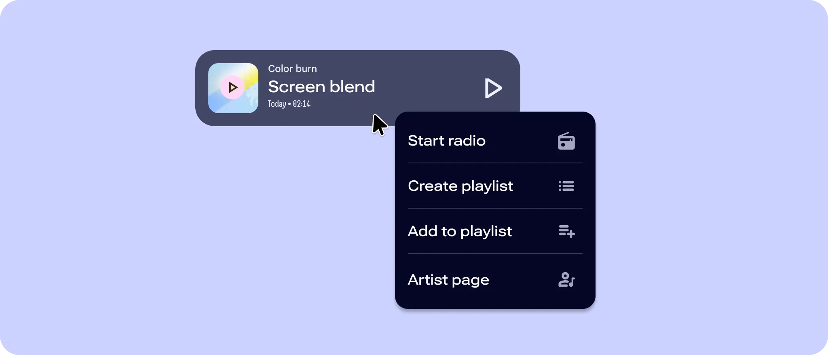Select the Add to playlist text label

point(460,231)
